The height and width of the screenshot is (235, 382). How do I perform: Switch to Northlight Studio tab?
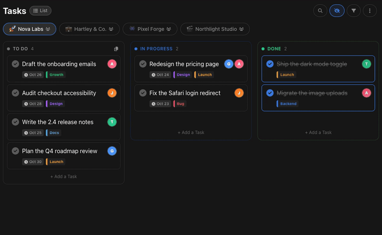click(x=215, y=29)
